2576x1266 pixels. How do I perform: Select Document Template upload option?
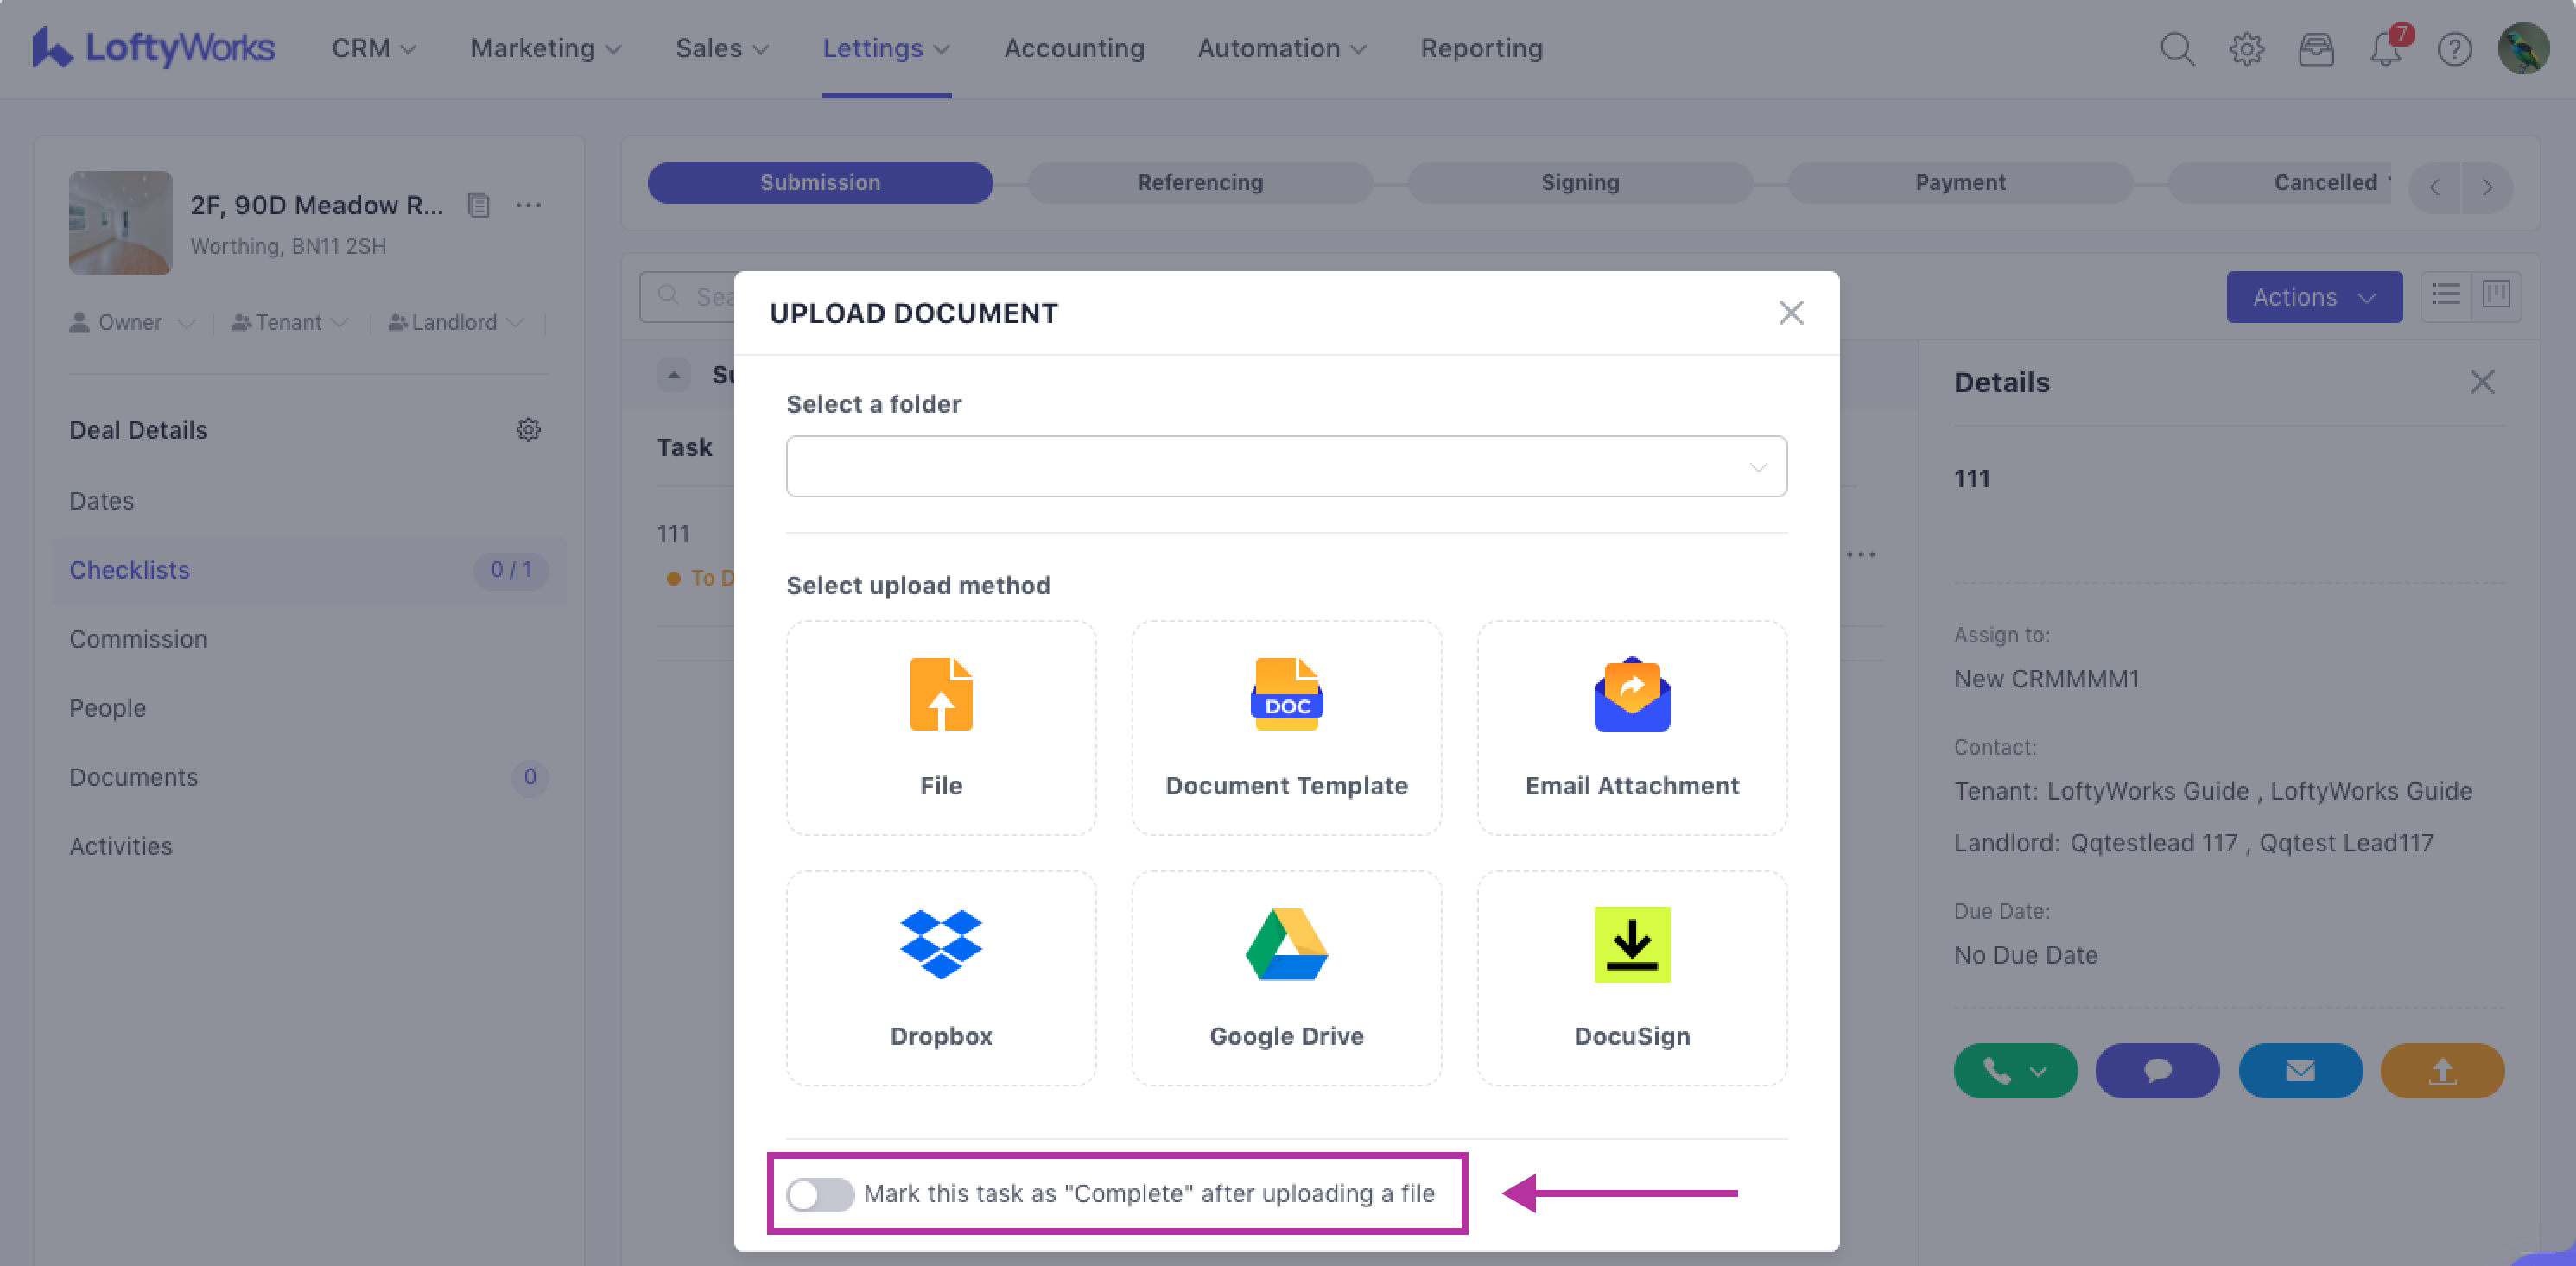tap(1286, 727)
